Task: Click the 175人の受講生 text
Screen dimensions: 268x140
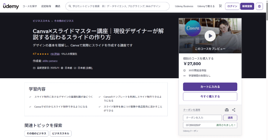Action: (x=69, y=54)
